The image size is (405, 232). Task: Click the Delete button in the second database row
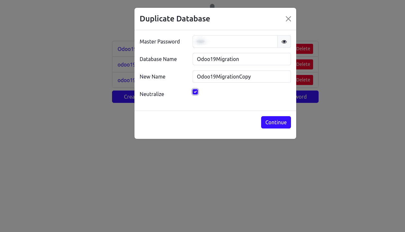(304, 64)
